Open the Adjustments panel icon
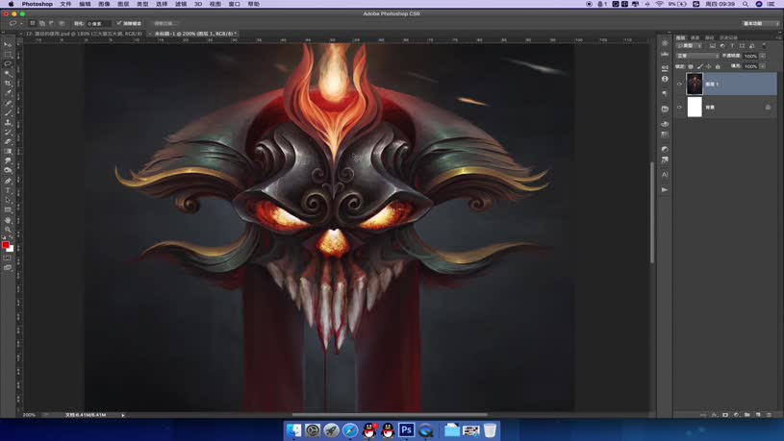Screen dimensions: 784x441 [665, 149]
